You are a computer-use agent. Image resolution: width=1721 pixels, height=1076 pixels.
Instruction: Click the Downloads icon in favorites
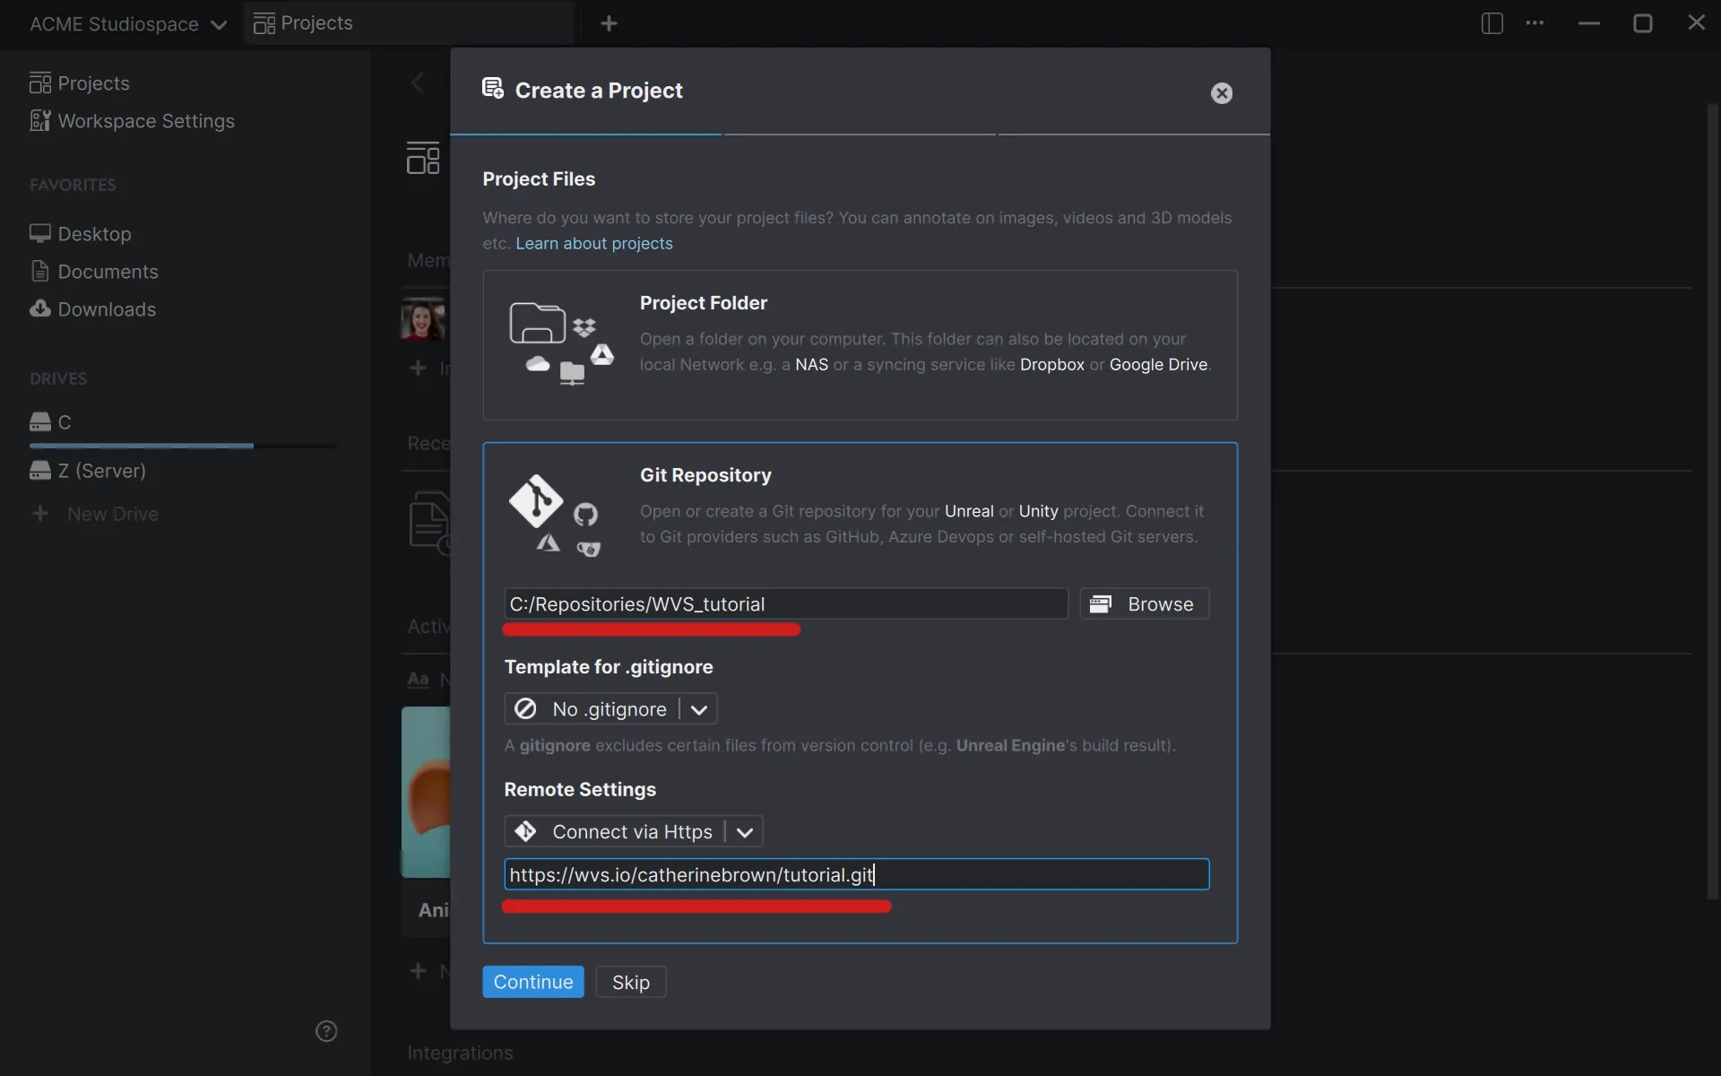point(39,309)
